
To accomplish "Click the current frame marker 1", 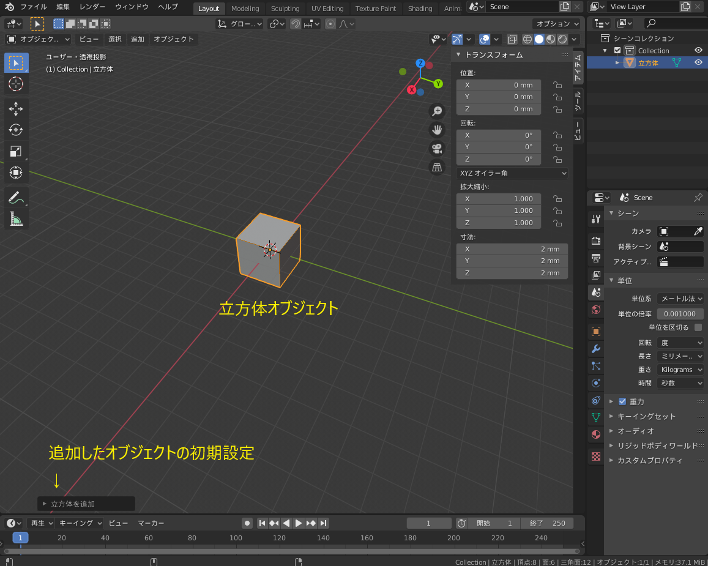I will click(20, 538).
